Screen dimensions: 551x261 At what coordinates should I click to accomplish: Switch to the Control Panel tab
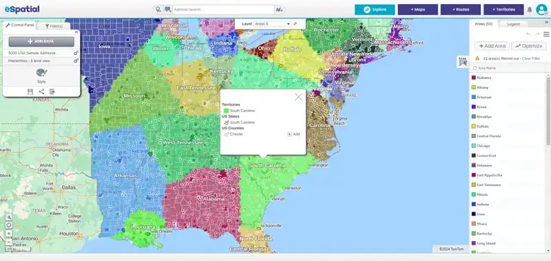pyautogui.click(x=20, y=25)
